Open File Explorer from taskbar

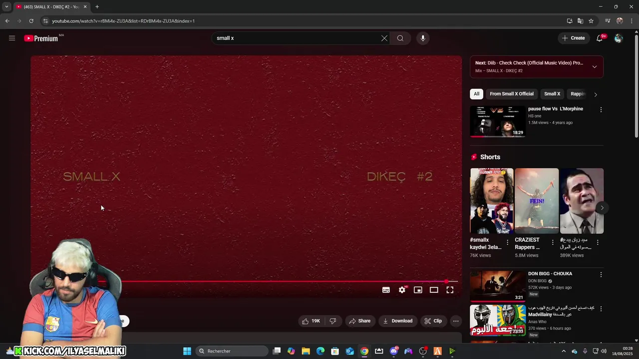tap(306, 351)
